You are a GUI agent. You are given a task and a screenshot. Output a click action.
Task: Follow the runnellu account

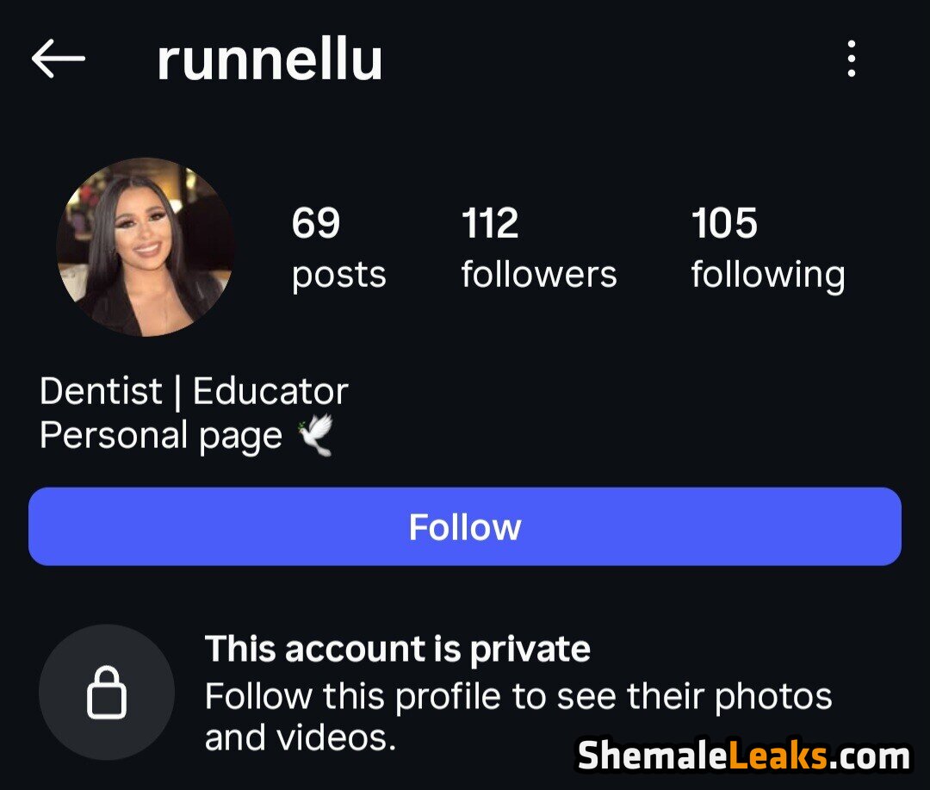coord(465,526)
